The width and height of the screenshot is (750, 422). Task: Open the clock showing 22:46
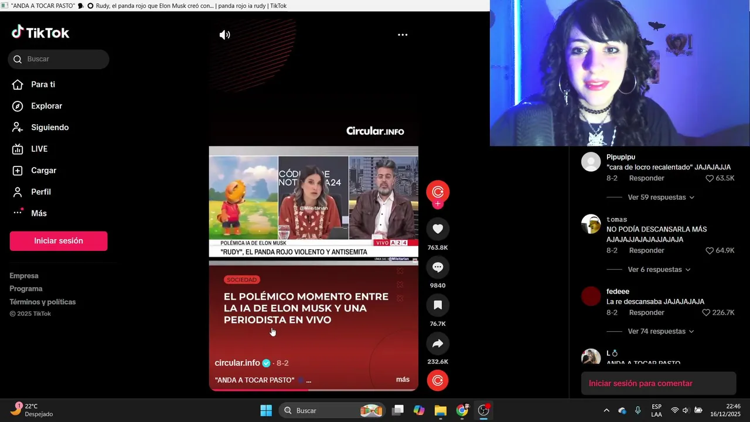pos(725,410)
